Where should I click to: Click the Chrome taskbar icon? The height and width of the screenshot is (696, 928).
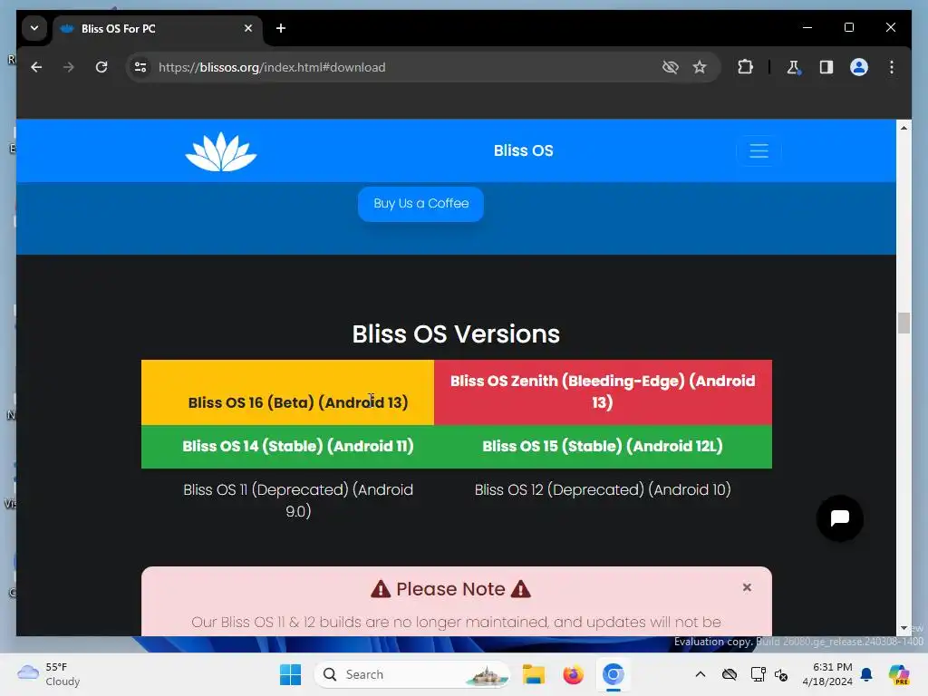[x=614, y=674]
